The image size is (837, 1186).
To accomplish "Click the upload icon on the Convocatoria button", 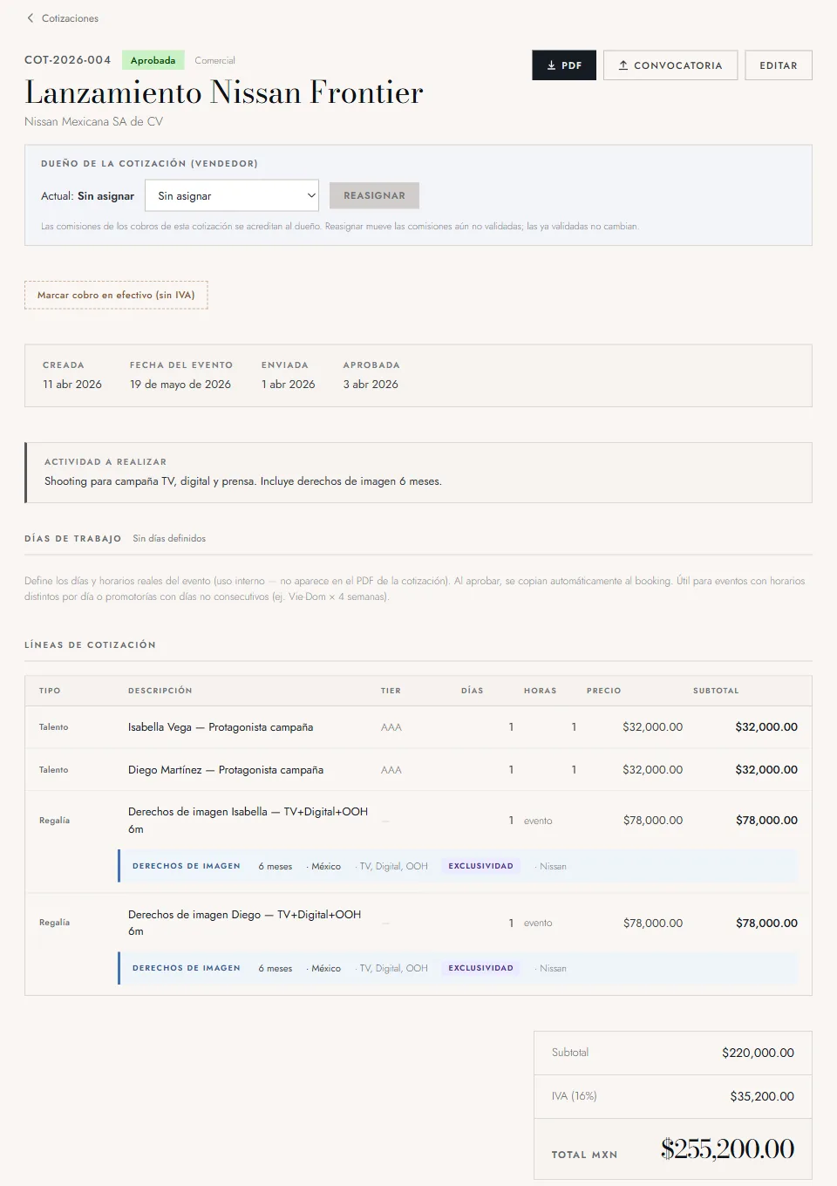I will point(623,65).
